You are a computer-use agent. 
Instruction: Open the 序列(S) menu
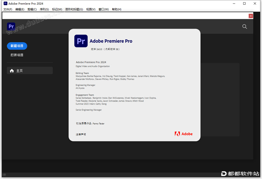[x=44, y=9]
